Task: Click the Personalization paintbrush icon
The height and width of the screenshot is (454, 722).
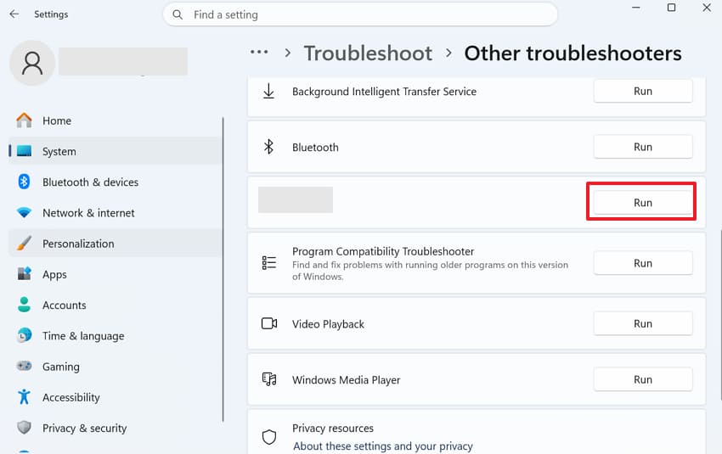Action: click(x=24, y=244)
